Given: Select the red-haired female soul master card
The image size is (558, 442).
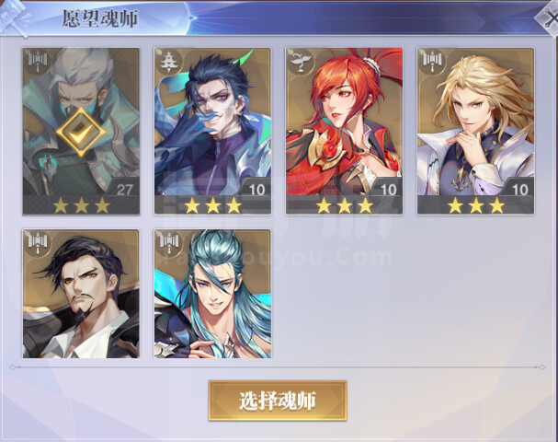Looking at the screenshot, I should 344,131.
